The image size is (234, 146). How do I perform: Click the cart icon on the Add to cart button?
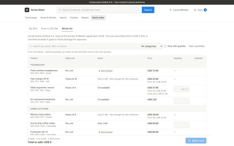pos(189,141)
